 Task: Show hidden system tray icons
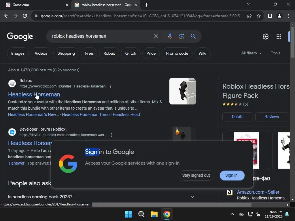click(x=232, y=214)
